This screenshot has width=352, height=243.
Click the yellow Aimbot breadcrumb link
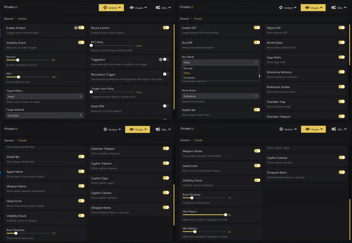[22, 19]
